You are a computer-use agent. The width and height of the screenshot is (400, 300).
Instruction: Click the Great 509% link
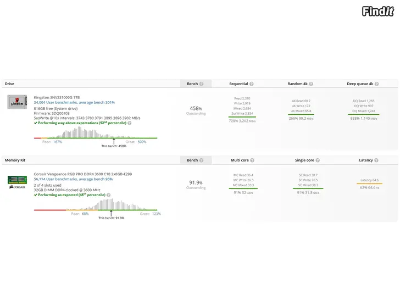142,142
